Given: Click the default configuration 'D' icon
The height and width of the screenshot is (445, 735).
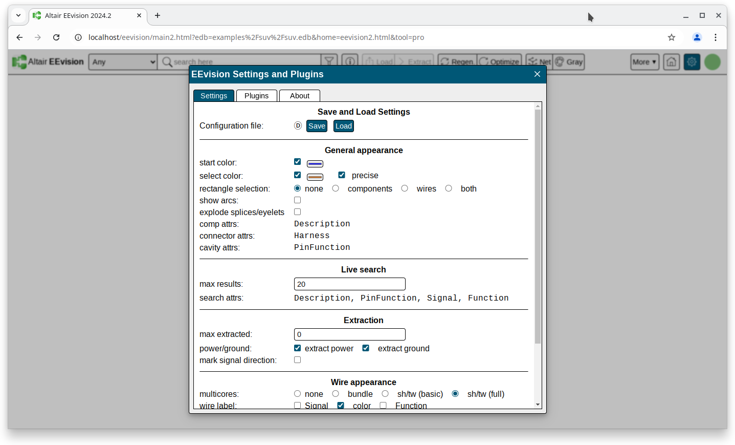Looking at the screenshot, I should [x=298, y=126].
